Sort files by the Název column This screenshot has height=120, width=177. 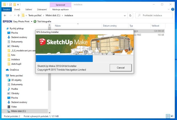click(x=58, y=26)
